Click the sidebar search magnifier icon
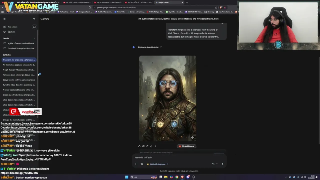320x180 pixels. (34, 19)
